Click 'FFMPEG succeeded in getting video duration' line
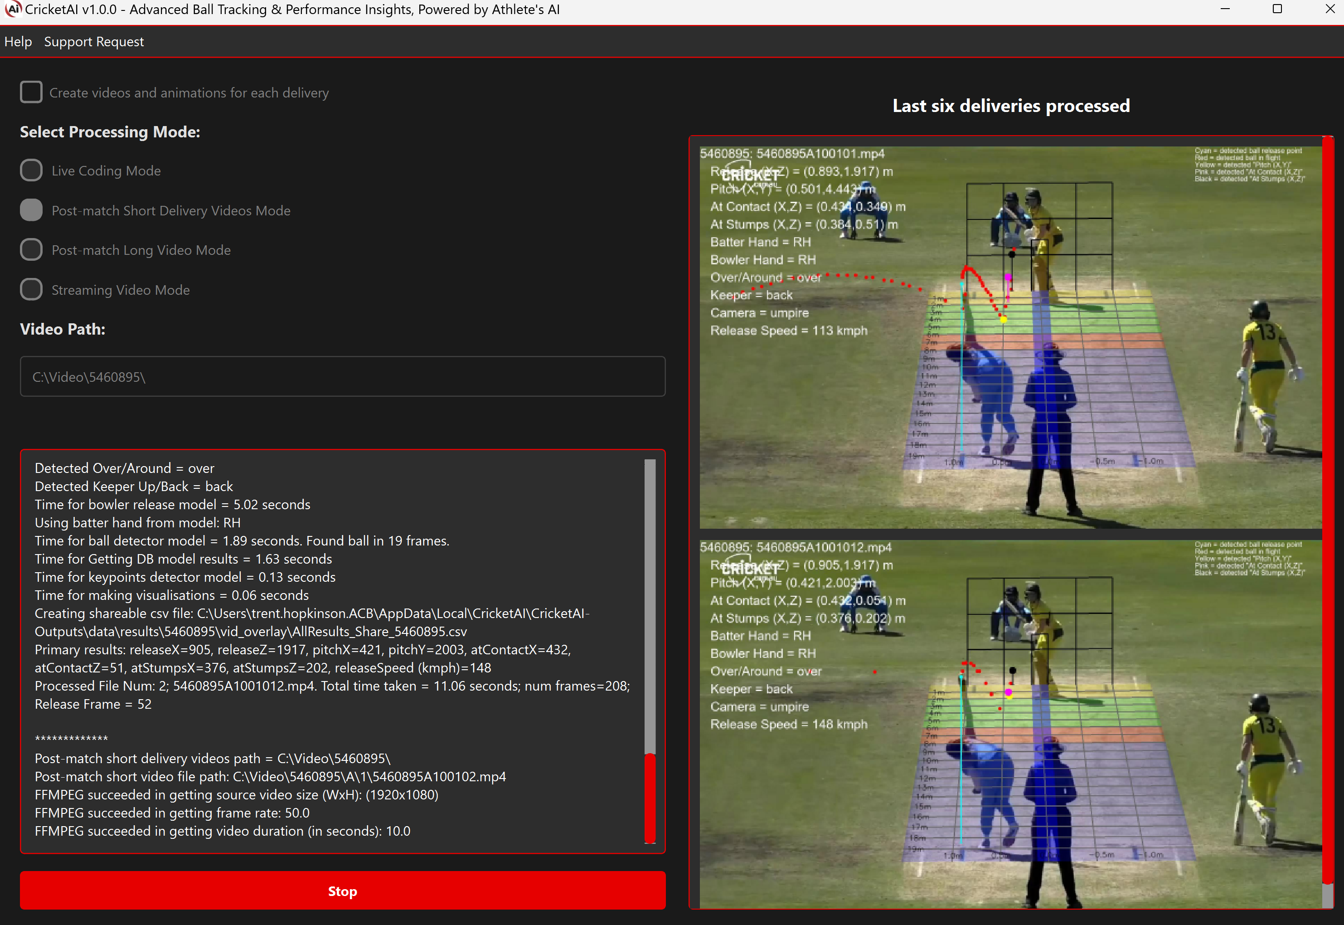This screenshot has height=925, width=1344. tap(223, 831)
